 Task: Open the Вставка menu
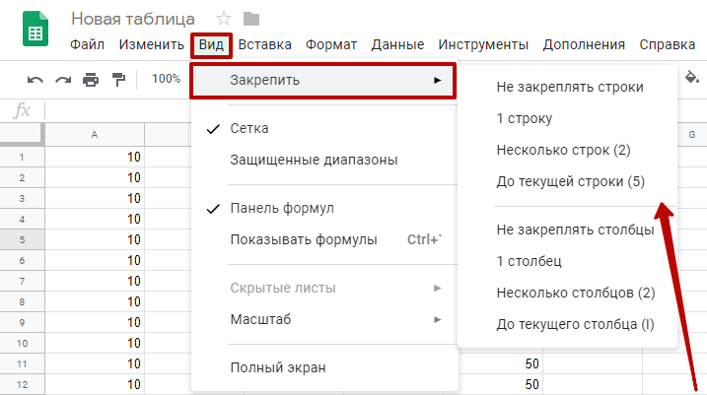tap(265, 44)
